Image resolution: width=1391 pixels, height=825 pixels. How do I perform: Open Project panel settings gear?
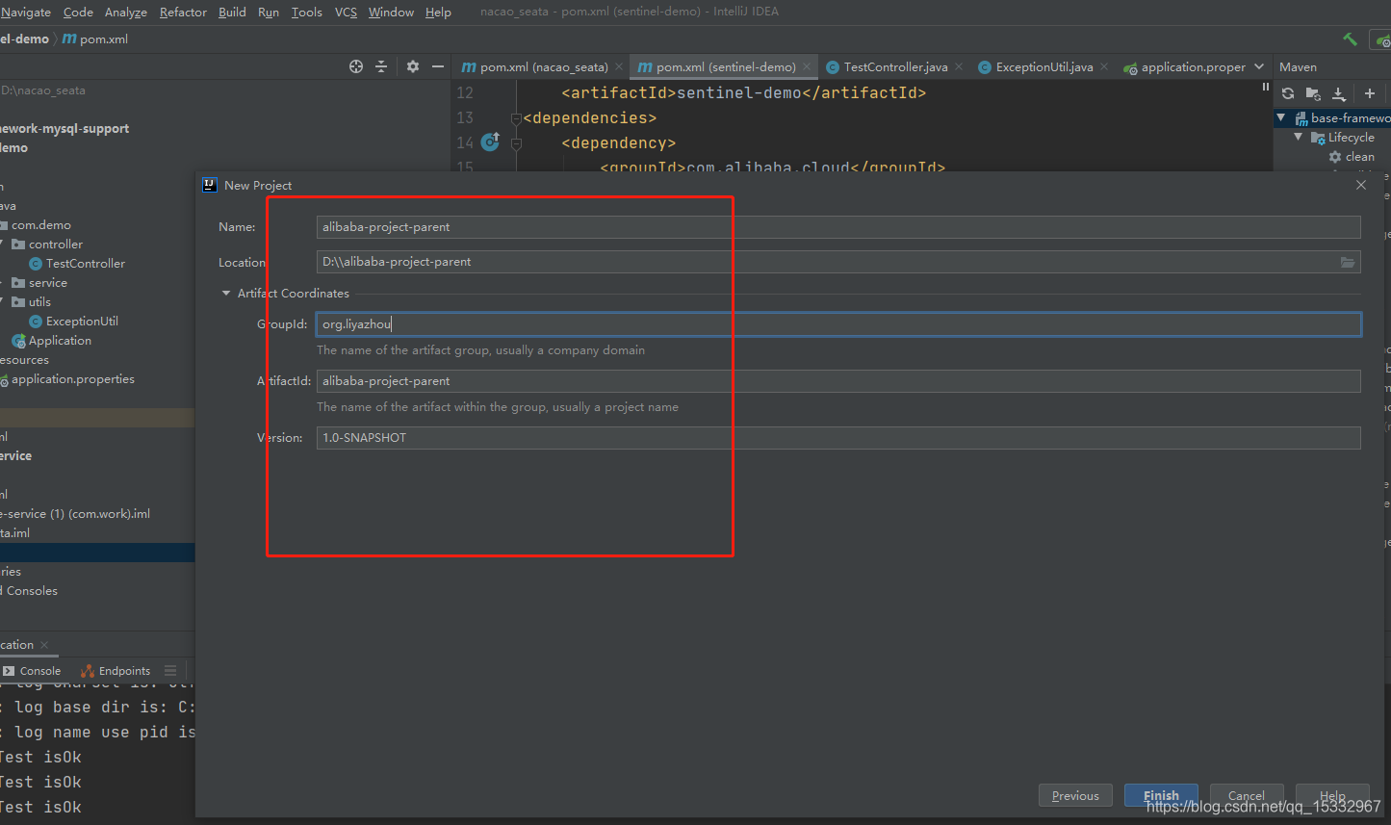[413, 66]
